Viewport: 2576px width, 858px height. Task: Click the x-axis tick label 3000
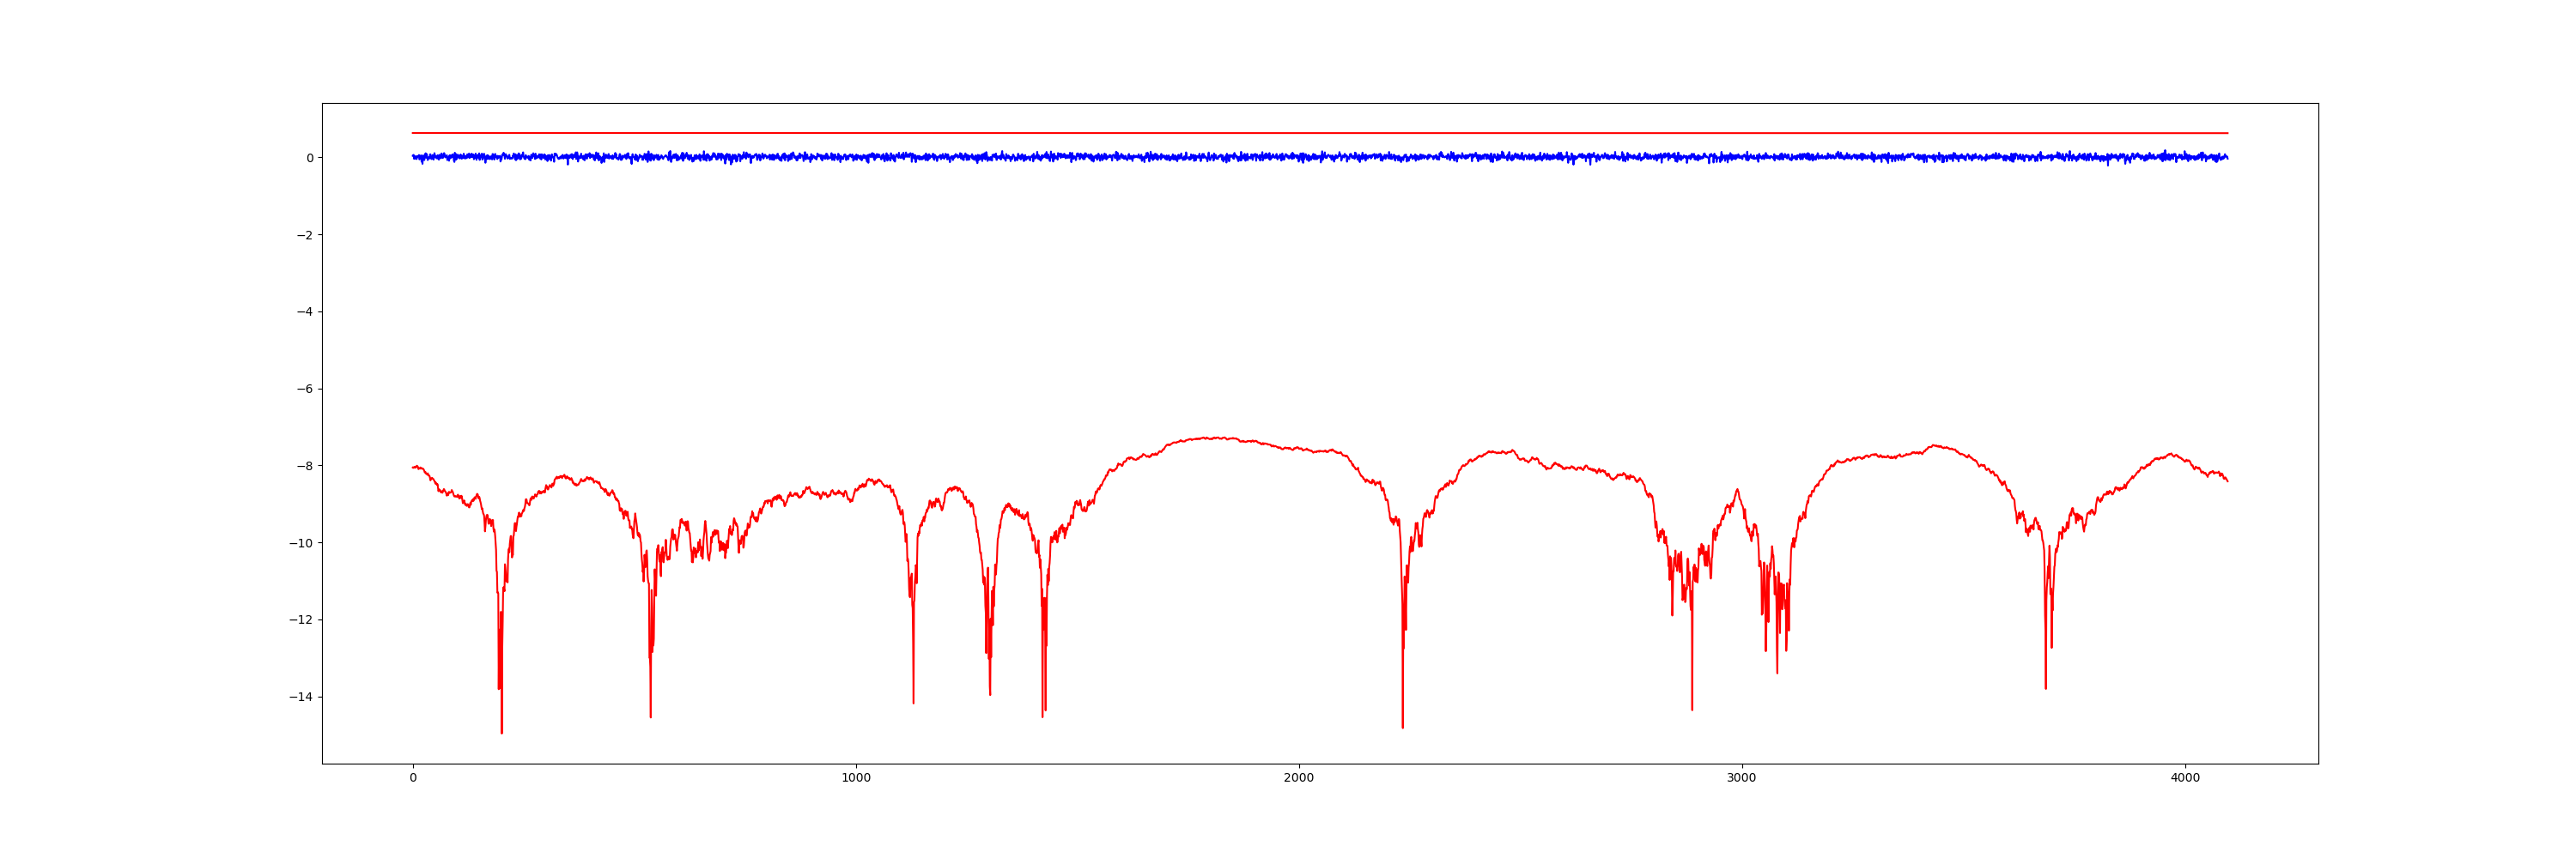(1742, 778)
